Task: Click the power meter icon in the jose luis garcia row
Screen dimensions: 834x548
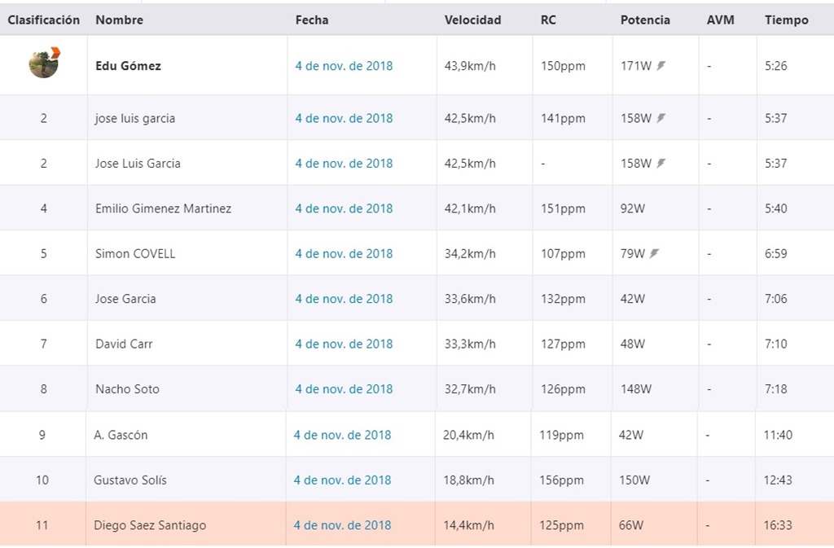Action: pos(661,118)
